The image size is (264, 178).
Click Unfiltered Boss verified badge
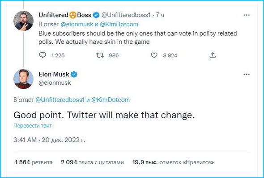click(96, 15)
